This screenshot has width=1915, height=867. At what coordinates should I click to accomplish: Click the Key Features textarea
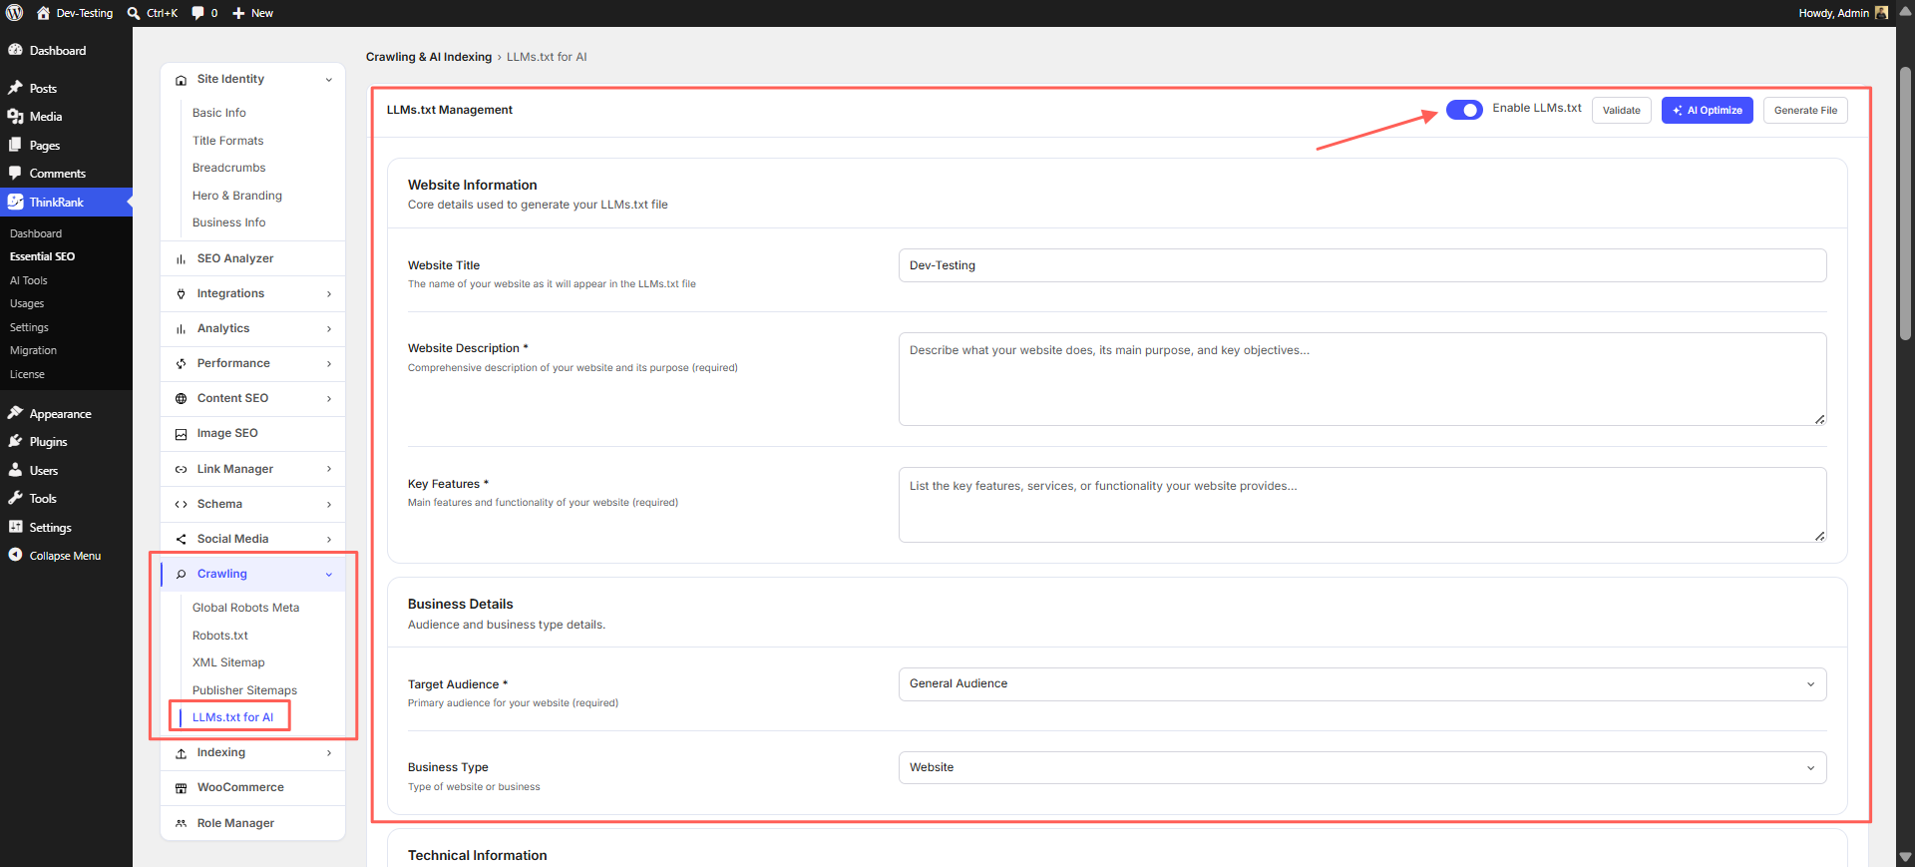coord(1362,505)
